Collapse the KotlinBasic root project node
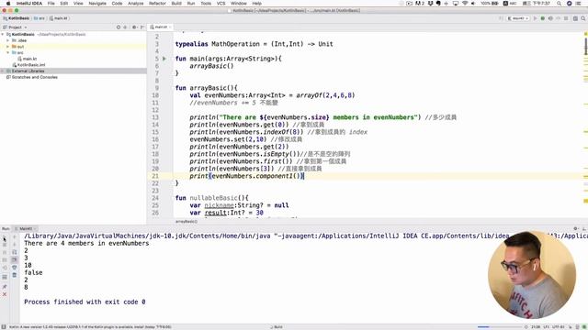The width and height of the screenshot is (588, 330). pos(3,35)
